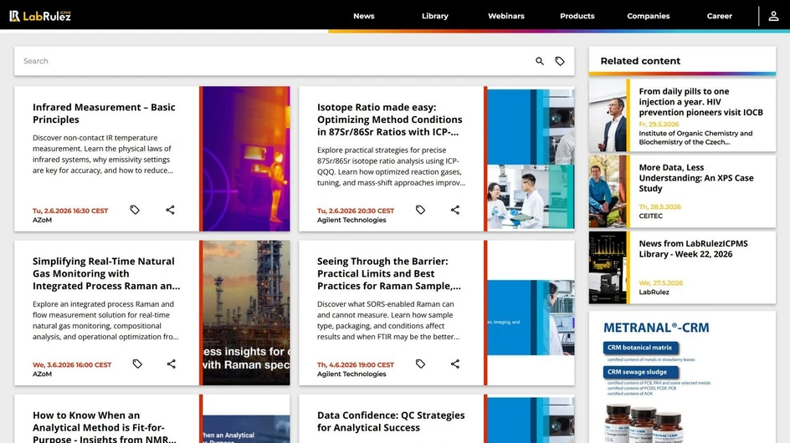Screen dimensions: 790x443
Task: Click the Fr, 29.5.2026 article date
Action: (x=659, y=125)
